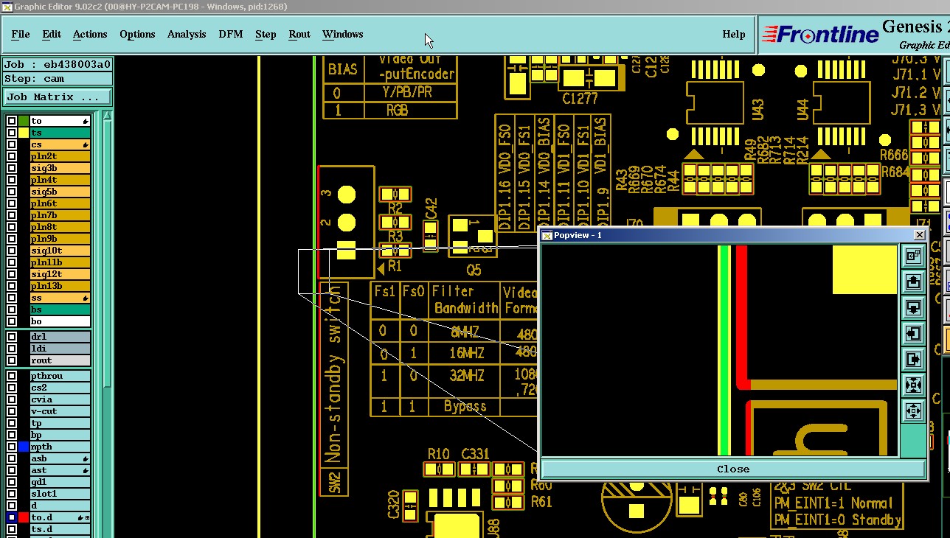Toggle display checkbox for layer drl
This screenshot has width=950, height=538.
[x=12, y=337]
